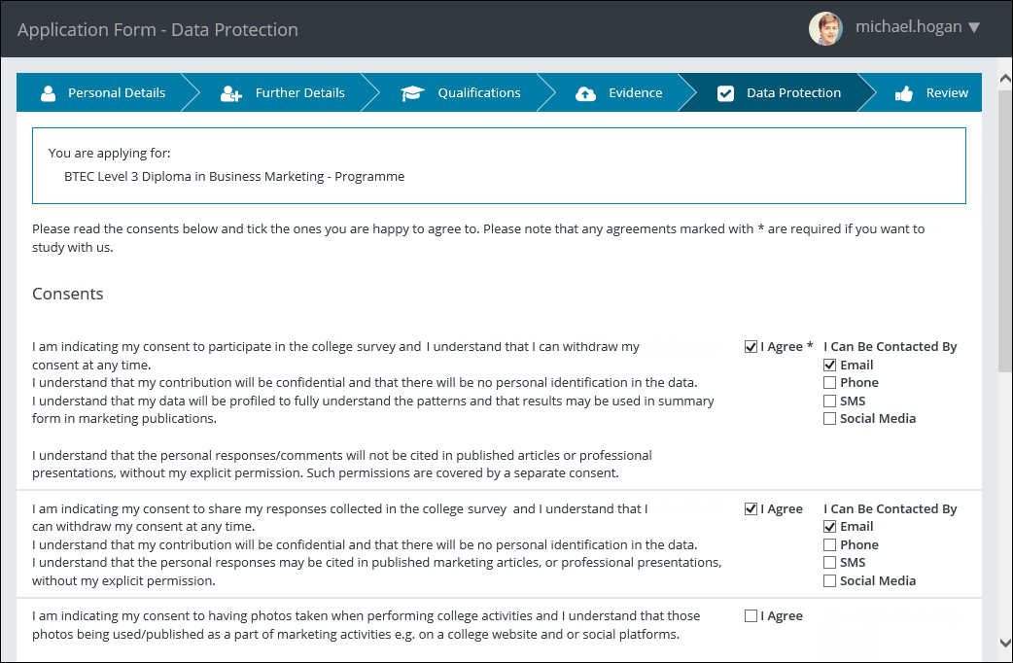Click the Evidence cloud upload icon
Viewport: 1013px width, 663px height.
[585, 93]
